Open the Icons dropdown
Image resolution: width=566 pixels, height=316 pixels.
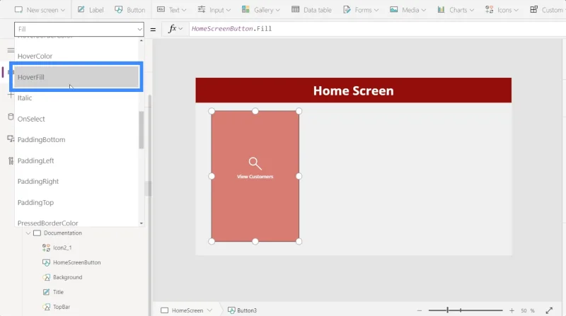[x=502, y=10]
